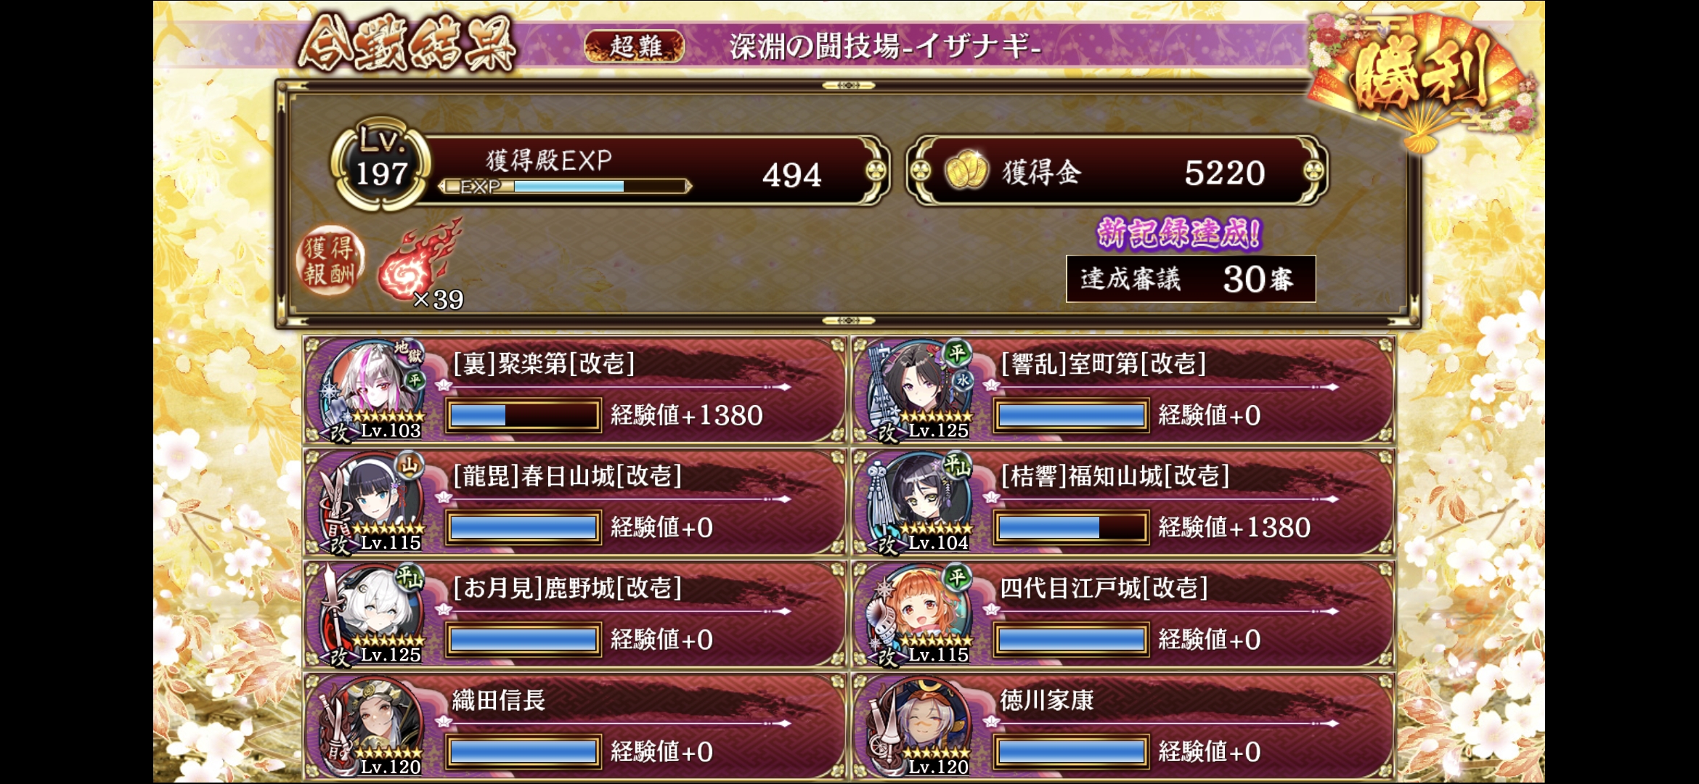
Task: Tap the 福知山城 character portrait
Action: coord(921,501)
